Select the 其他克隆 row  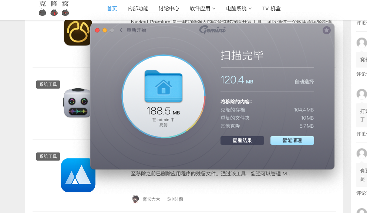[x=267, y=126]
